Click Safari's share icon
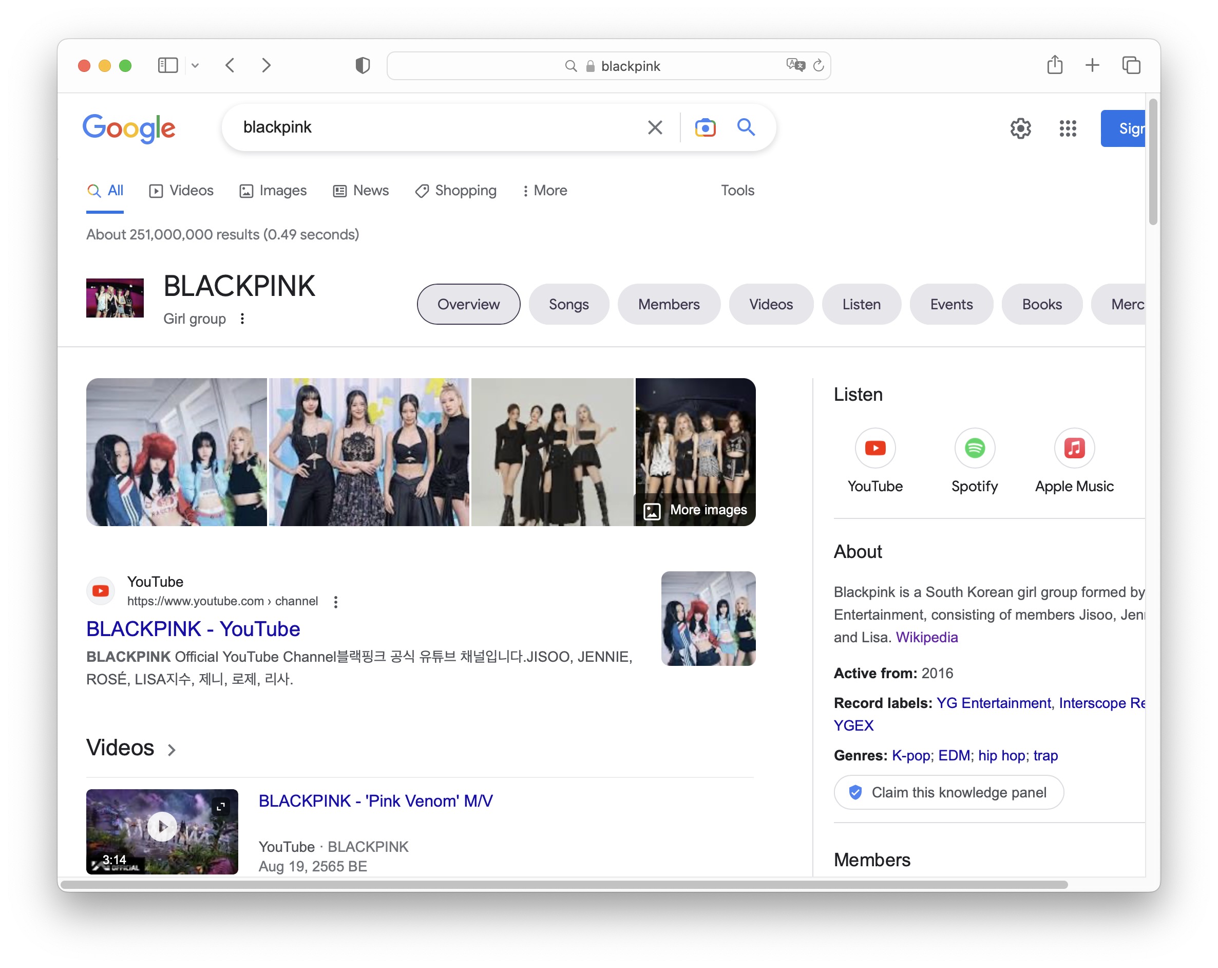Viewport: 1218px width, 968px height. pyautogui.click(x=1054, y=66)
